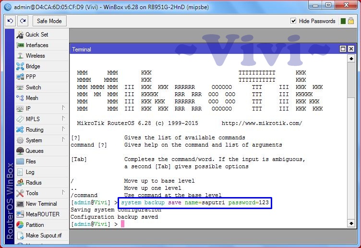Select Bridge menu label
The height and width of the screenshot is (248, 361).
[x=33, y=66]
